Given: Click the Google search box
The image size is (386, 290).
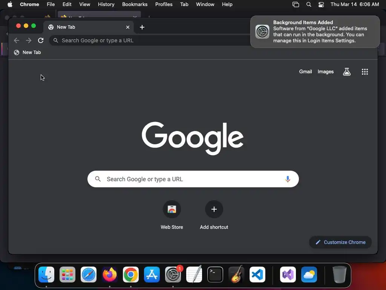Looking at the screenshot, I should click(193, 179).
